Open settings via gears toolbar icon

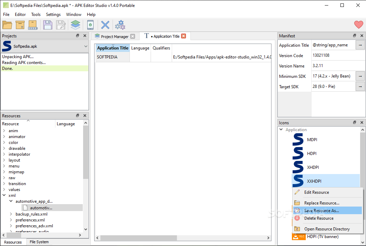click(x=120, y=25)
